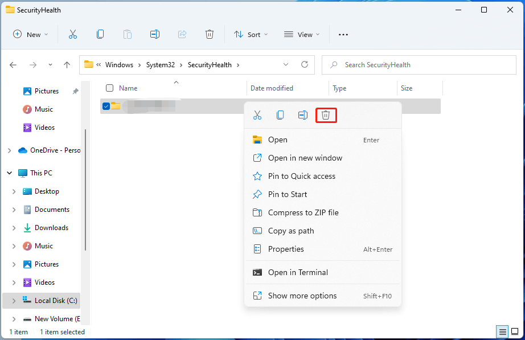Click the Copy icon in the context menu
The width and height of the screenshot is (525, 340).
[x=280, y=114]
